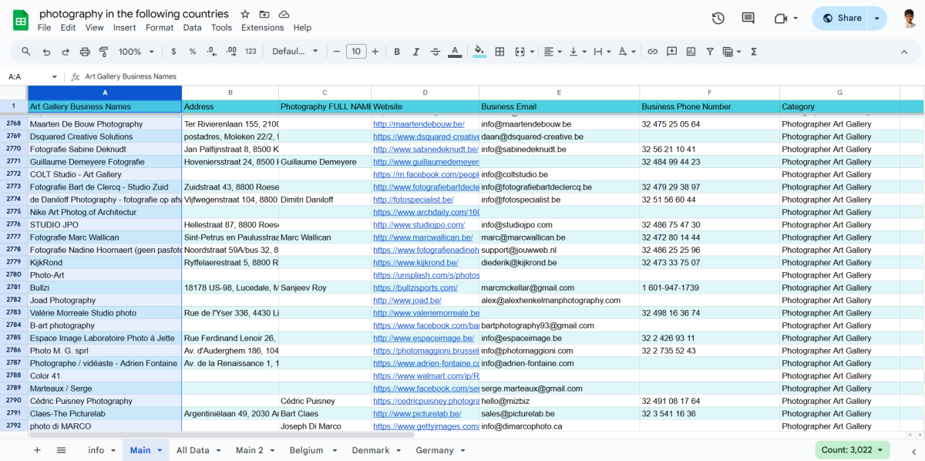The width and height of the screenshot is (925, 461).
Task: Check cloud save status icon
Action: click(284, 14)
